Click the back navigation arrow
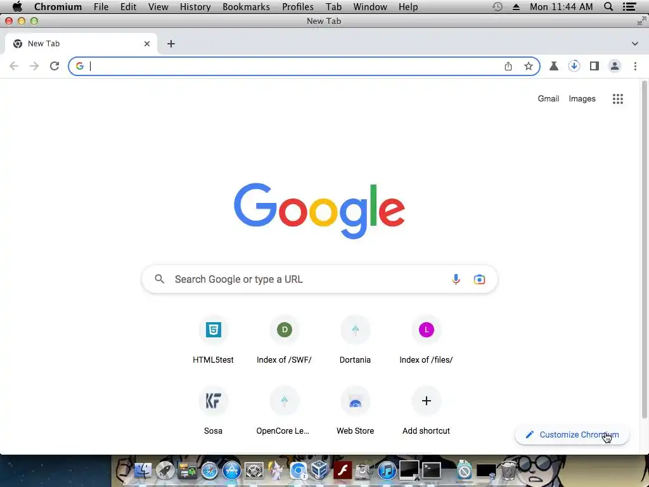Viewport: 649px width, 487px height. [14, 66]
